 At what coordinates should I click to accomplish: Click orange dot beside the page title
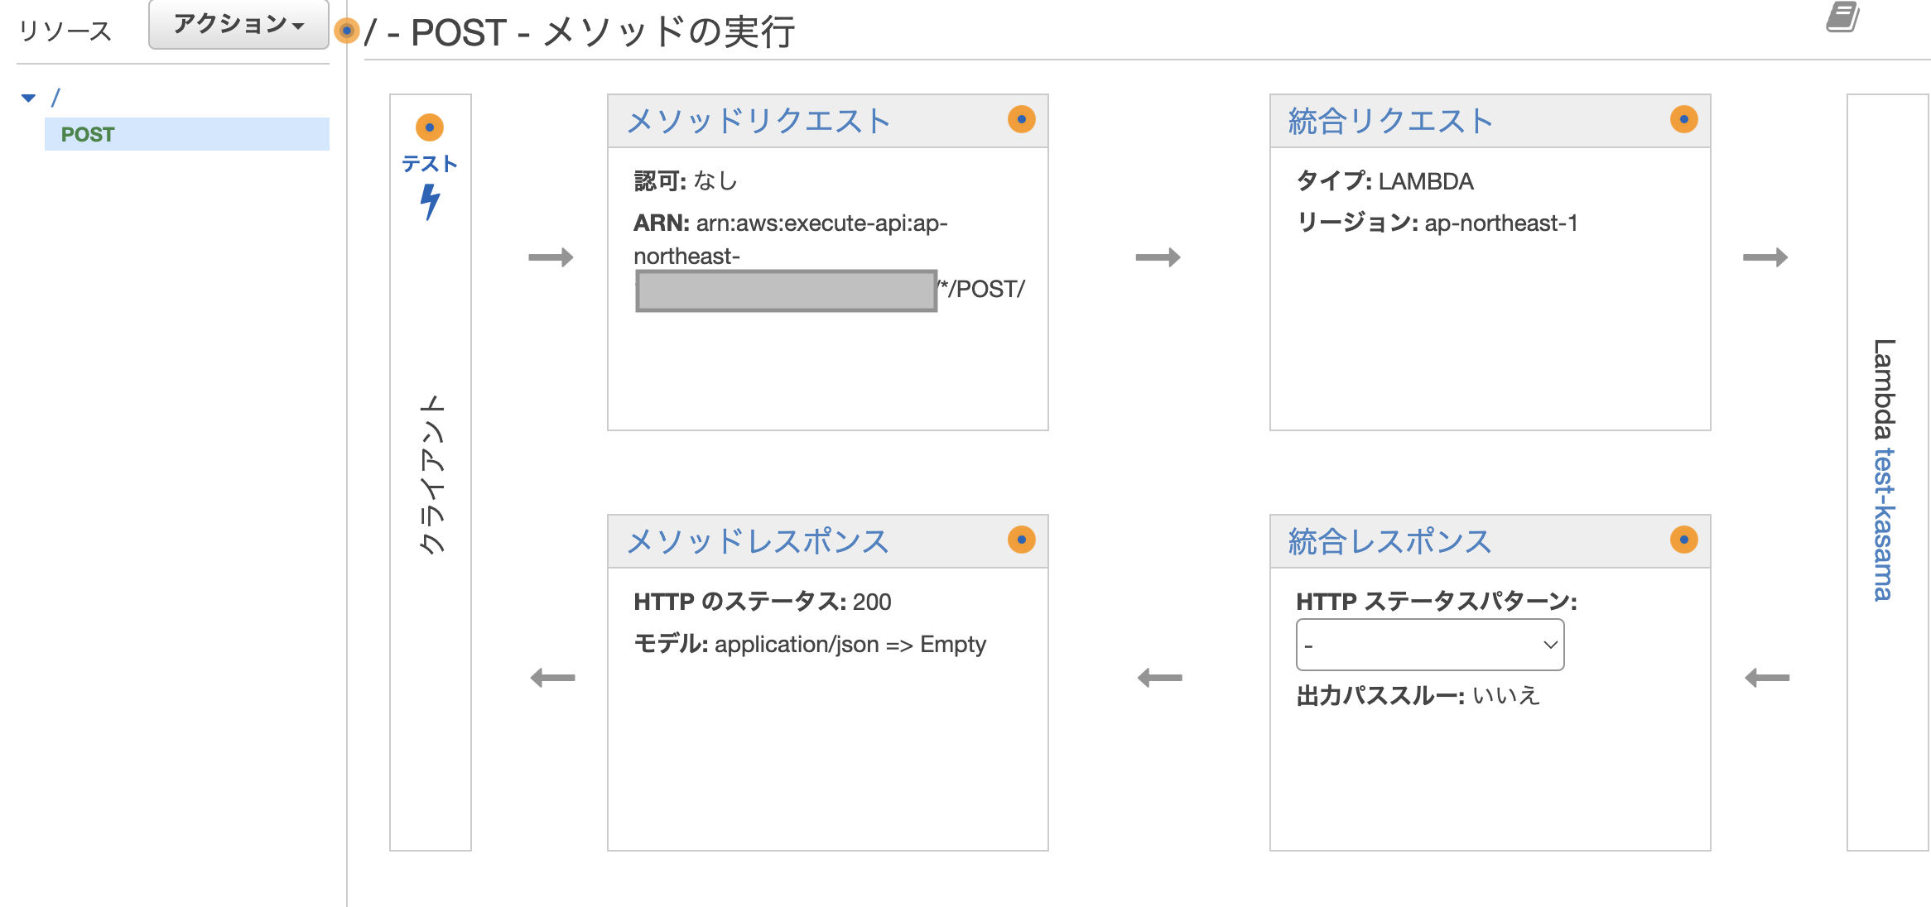click(x=347, y=31)
